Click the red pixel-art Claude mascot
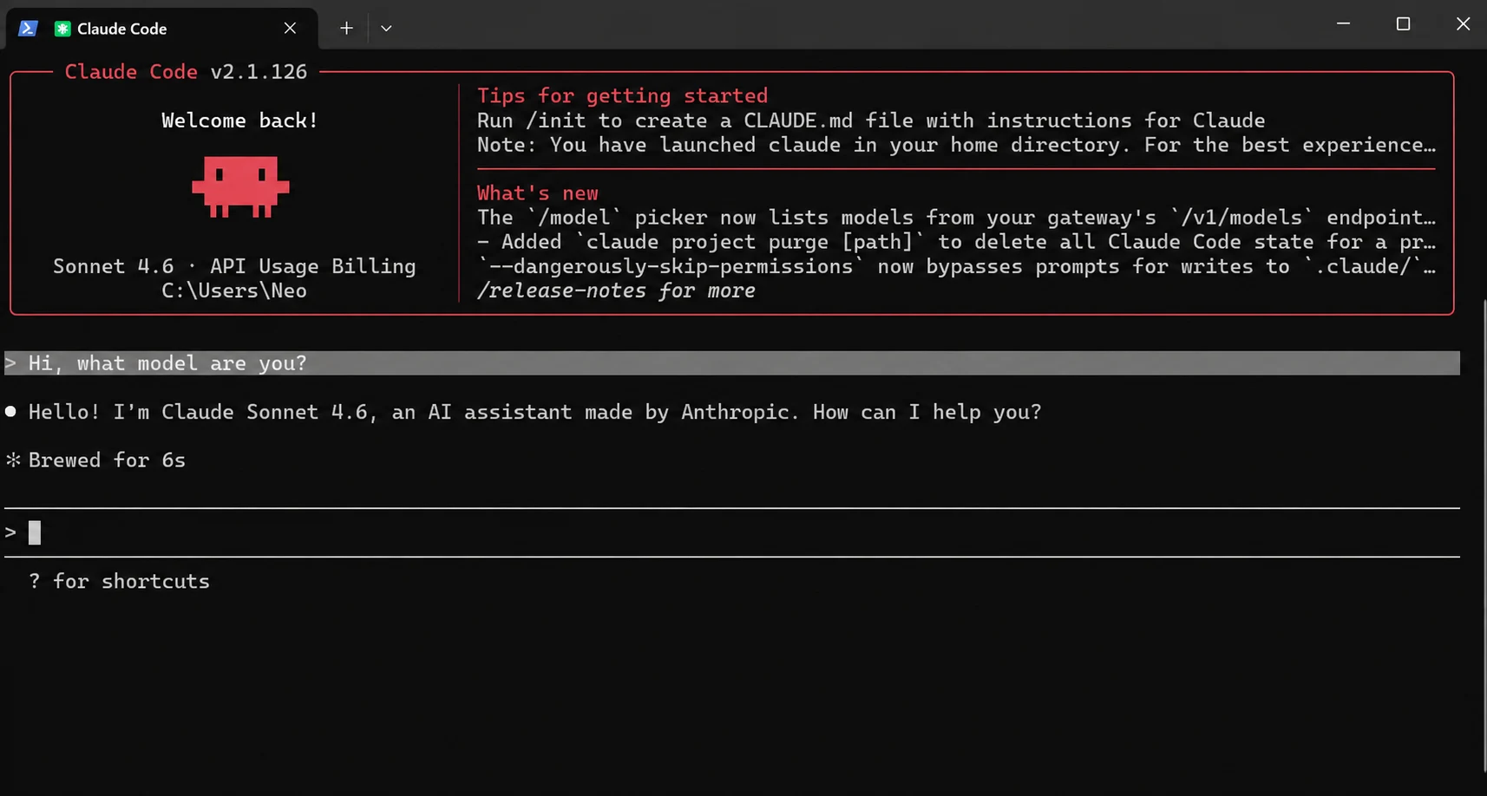Viewport: 1487px width, 796px height. (240, 186)
